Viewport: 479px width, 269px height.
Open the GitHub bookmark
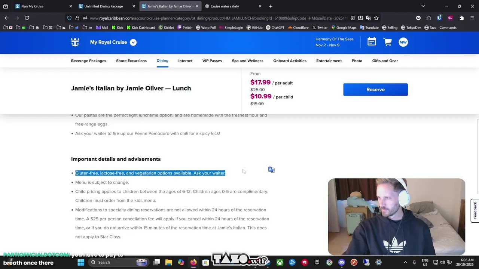[x=254, y=28]
